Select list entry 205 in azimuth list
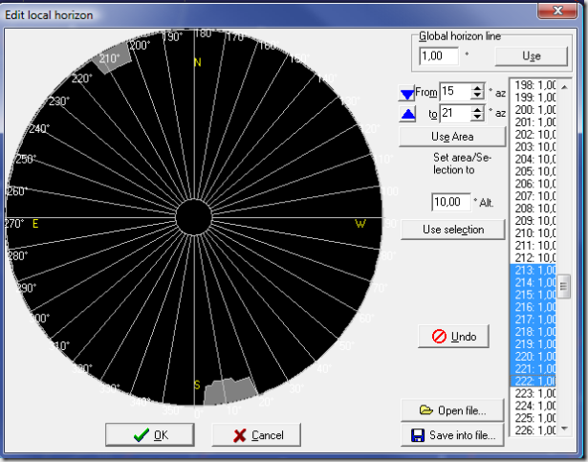This screenshot has height=462, width=588. point(534,170)
